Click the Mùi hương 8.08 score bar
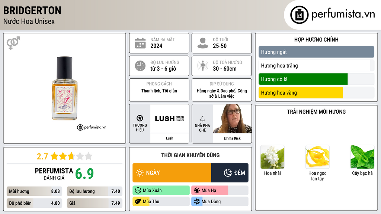Screen dimensions: 381x214 point(35,191)
